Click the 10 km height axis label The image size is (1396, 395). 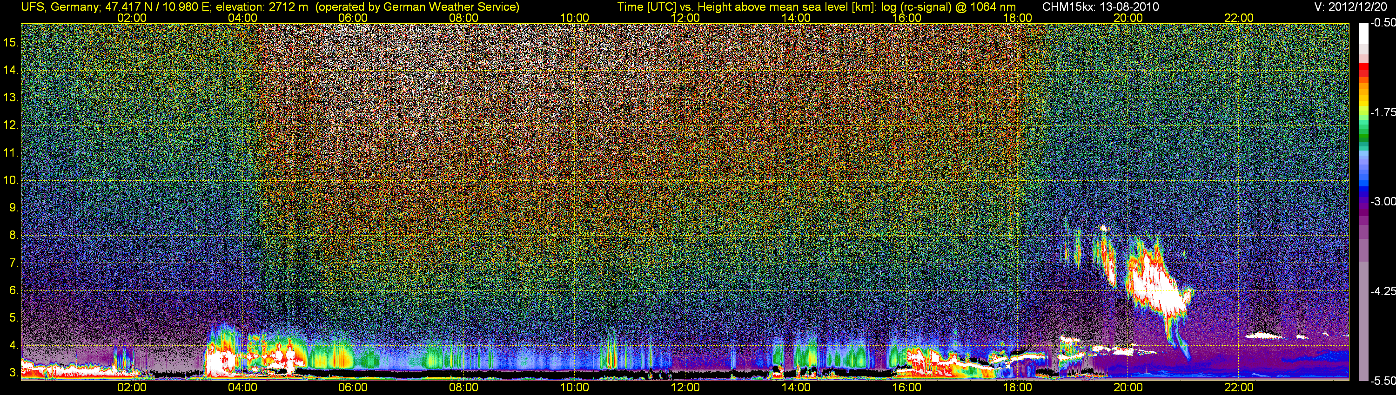pyautogui.click(x=11, y=180)
